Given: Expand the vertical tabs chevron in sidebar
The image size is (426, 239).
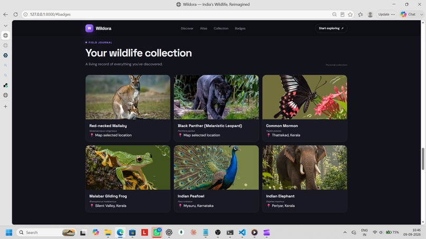Looking at the screenshot, I should (x=5, y=25).
